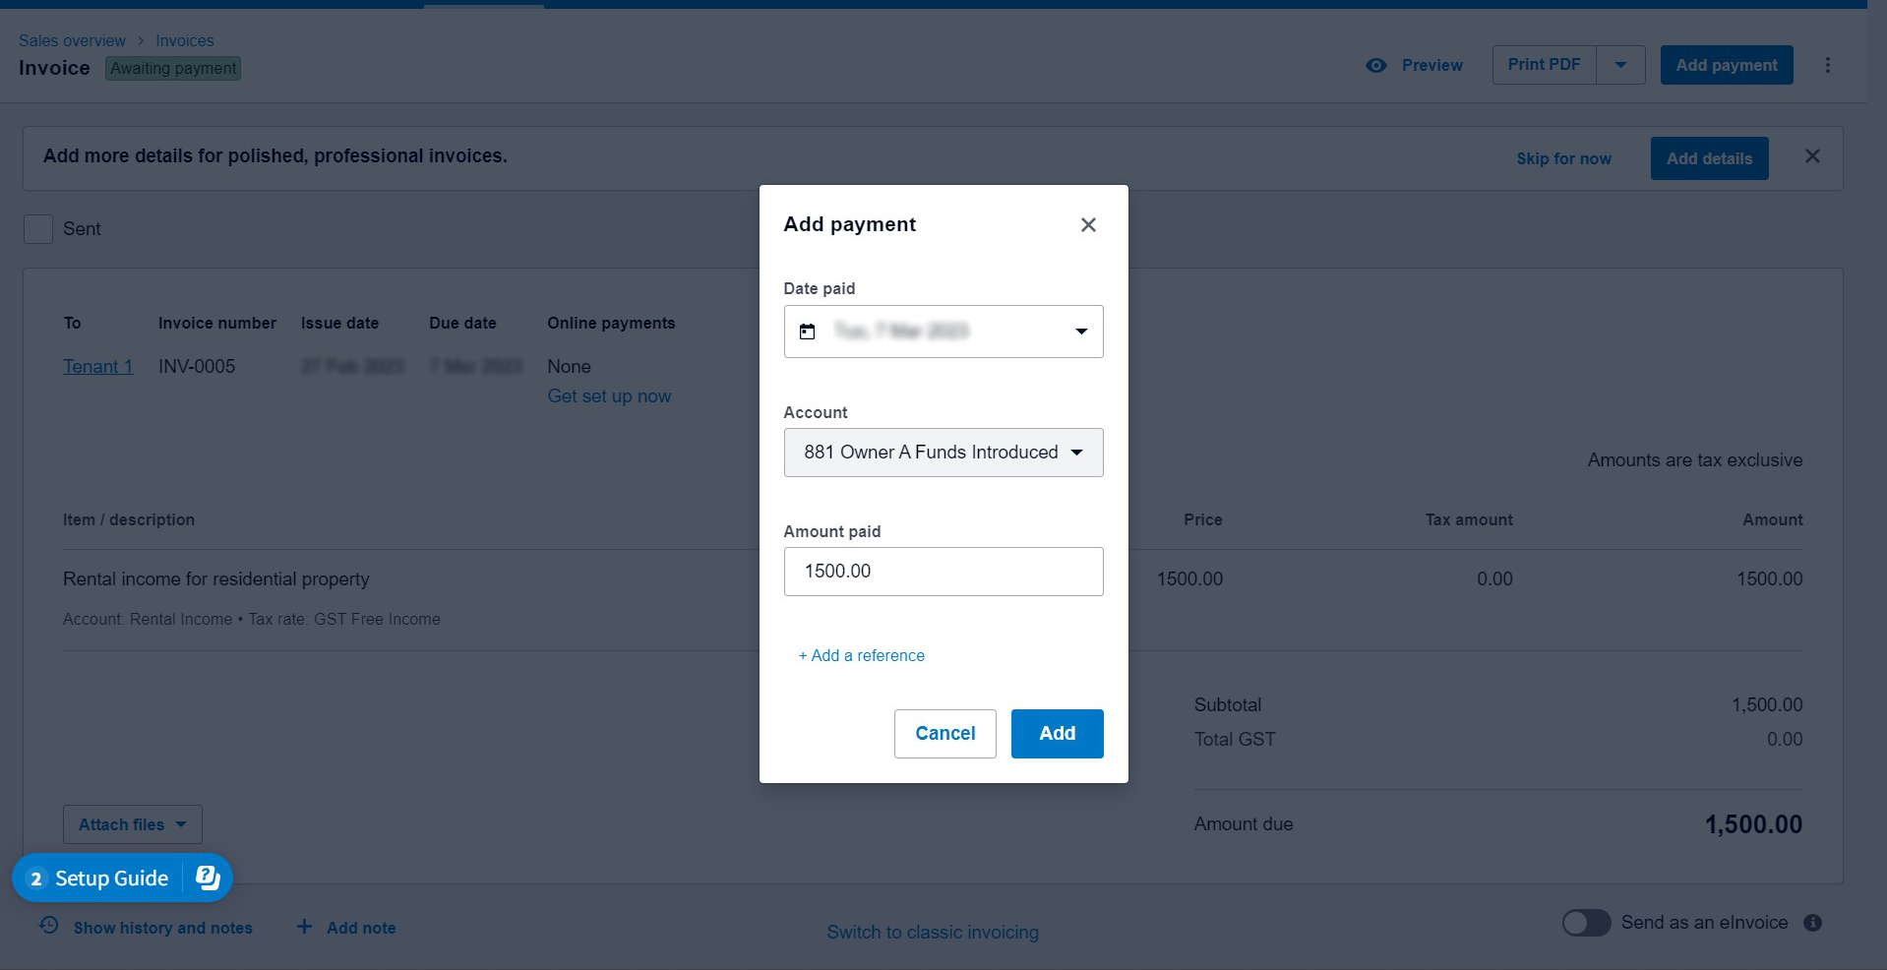1887x970 pixels.
Task: Click the eInvoice info icon
Action: 1812,923
